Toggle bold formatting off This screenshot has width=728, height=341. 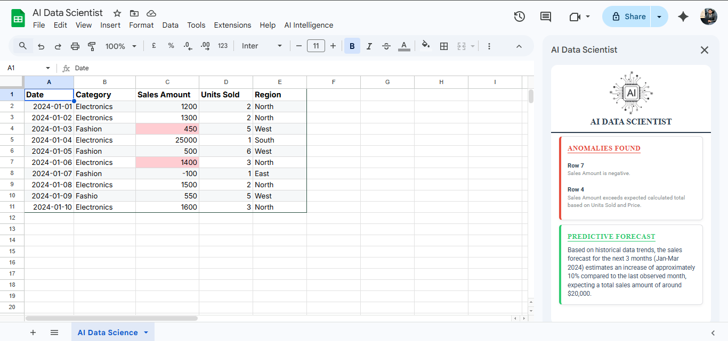tap(352, 46)
